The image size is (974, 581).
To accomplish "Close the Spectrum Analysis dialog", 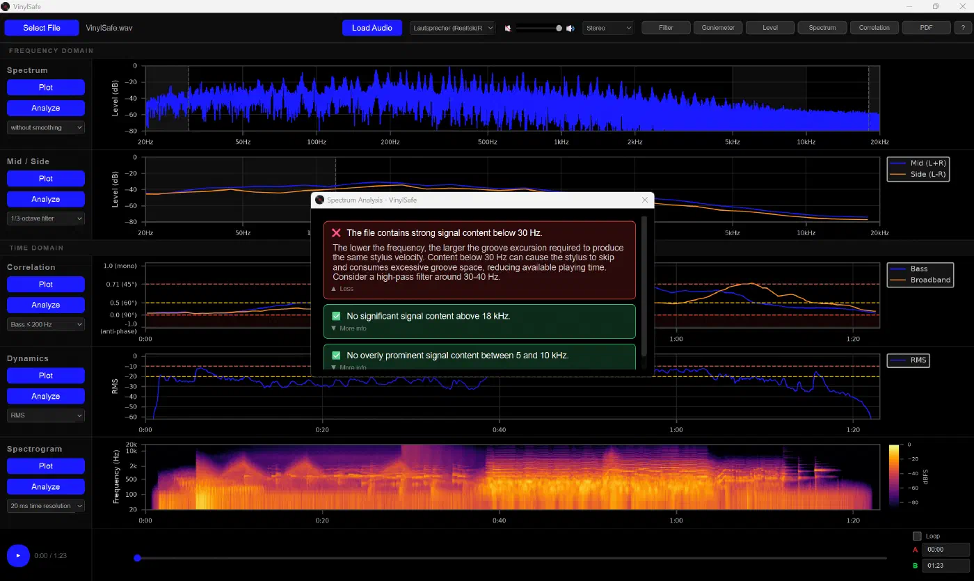I will point(645,200).
